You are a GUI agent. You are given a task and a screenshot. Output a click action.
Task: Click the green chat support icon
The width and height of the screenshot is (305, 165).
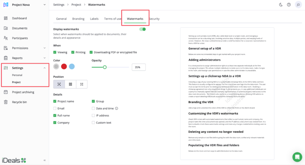(x=297, y=157)
